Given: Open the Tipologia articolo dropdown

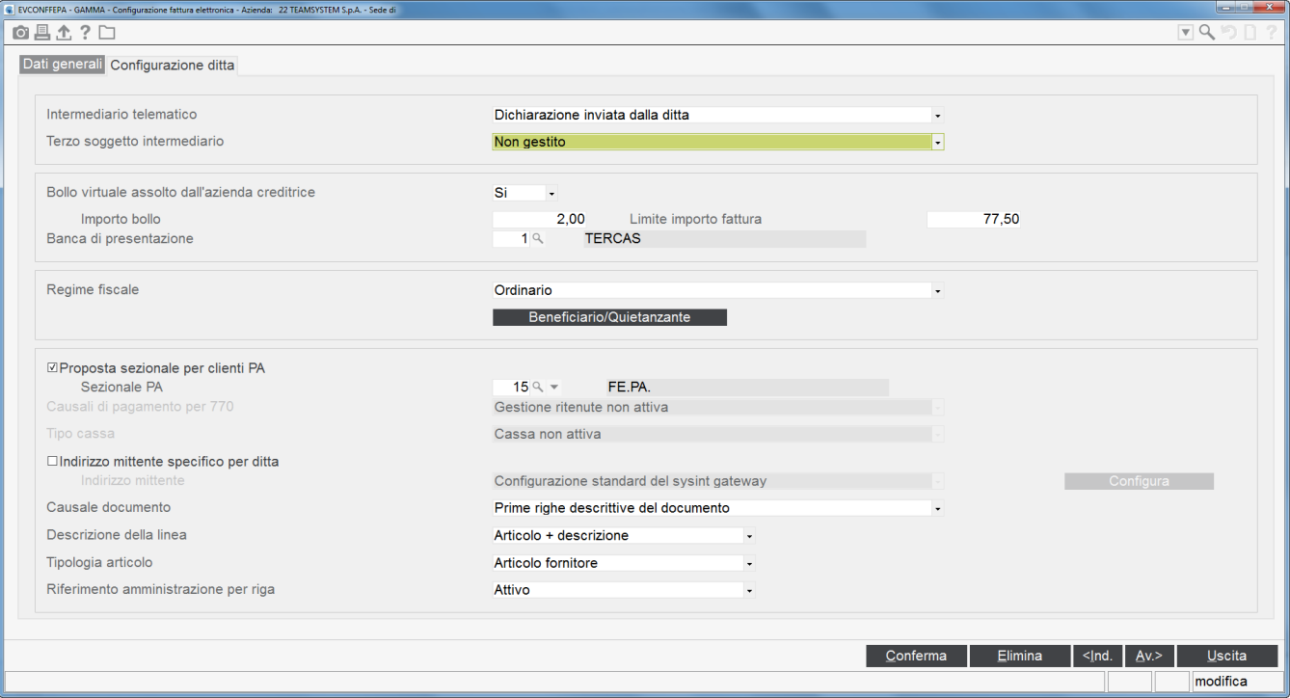Looking at the screenshot, I should click(x=749, y=563).
